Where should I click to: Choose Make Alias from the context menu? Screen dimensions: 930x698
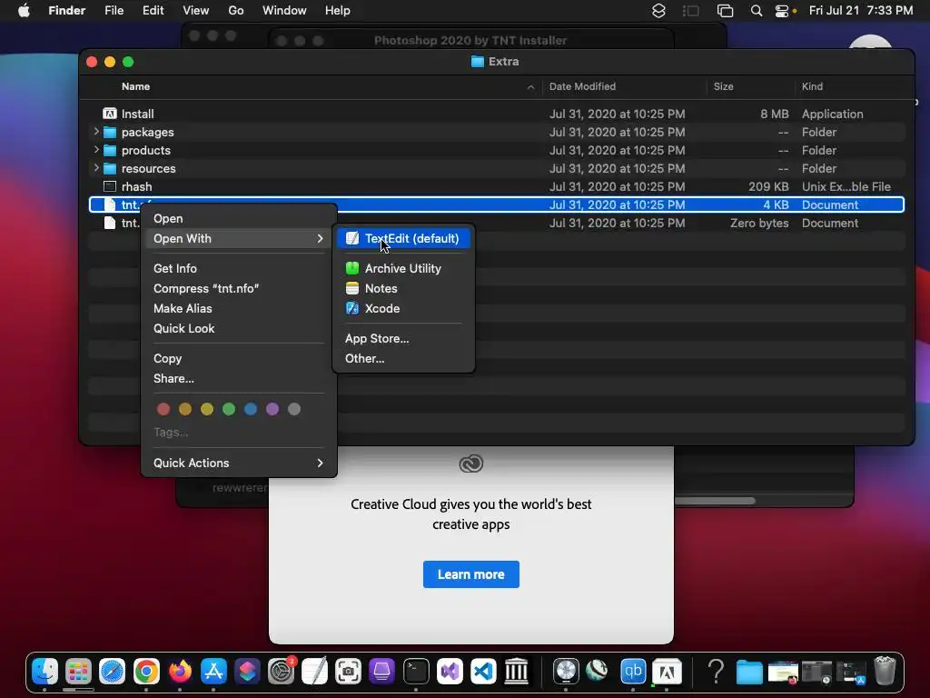point(239,309)
